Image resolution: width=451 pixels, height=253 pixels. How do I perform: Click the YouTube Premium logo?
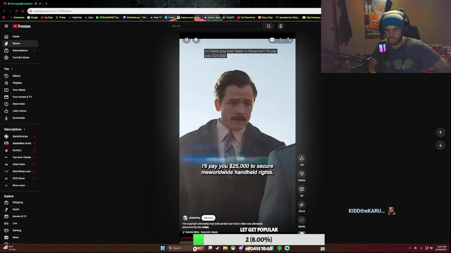point(21,26)
